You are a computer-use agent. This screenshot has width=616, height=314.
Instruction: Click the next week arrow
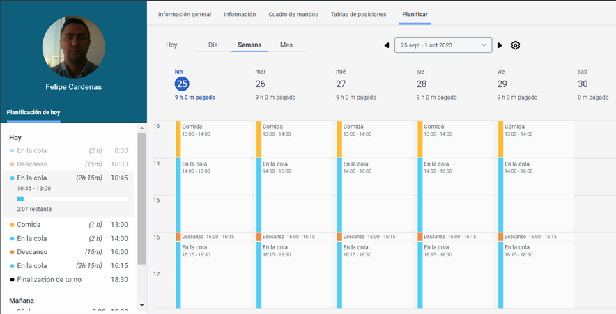(500, 45)
